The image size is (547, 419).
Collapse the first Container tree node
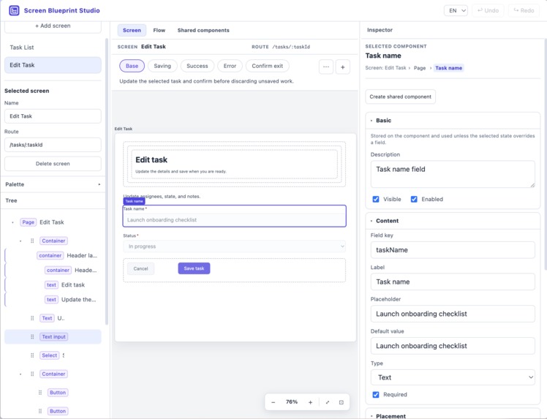pyautogui.click(x=20, y=241)
